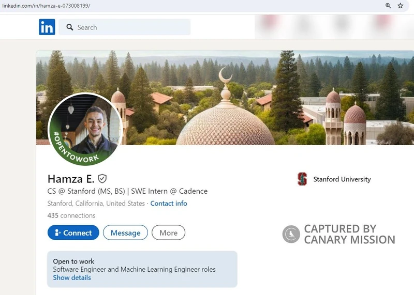Open the More options button
This screenshot has height=295, width=414.
pos(169,232)
